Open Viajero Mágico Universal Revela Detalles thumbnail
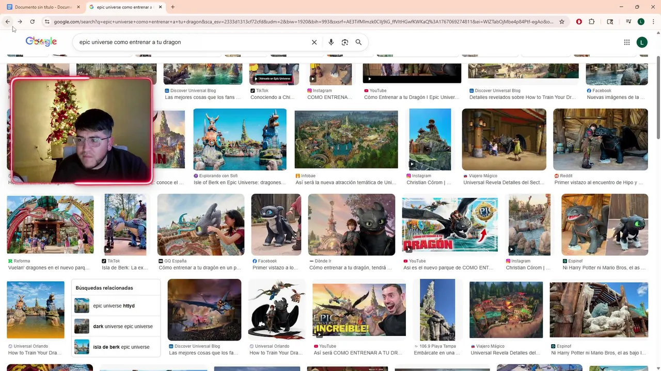Image resolution: width=661 pixels, height=371 pixels. point(504,139)
